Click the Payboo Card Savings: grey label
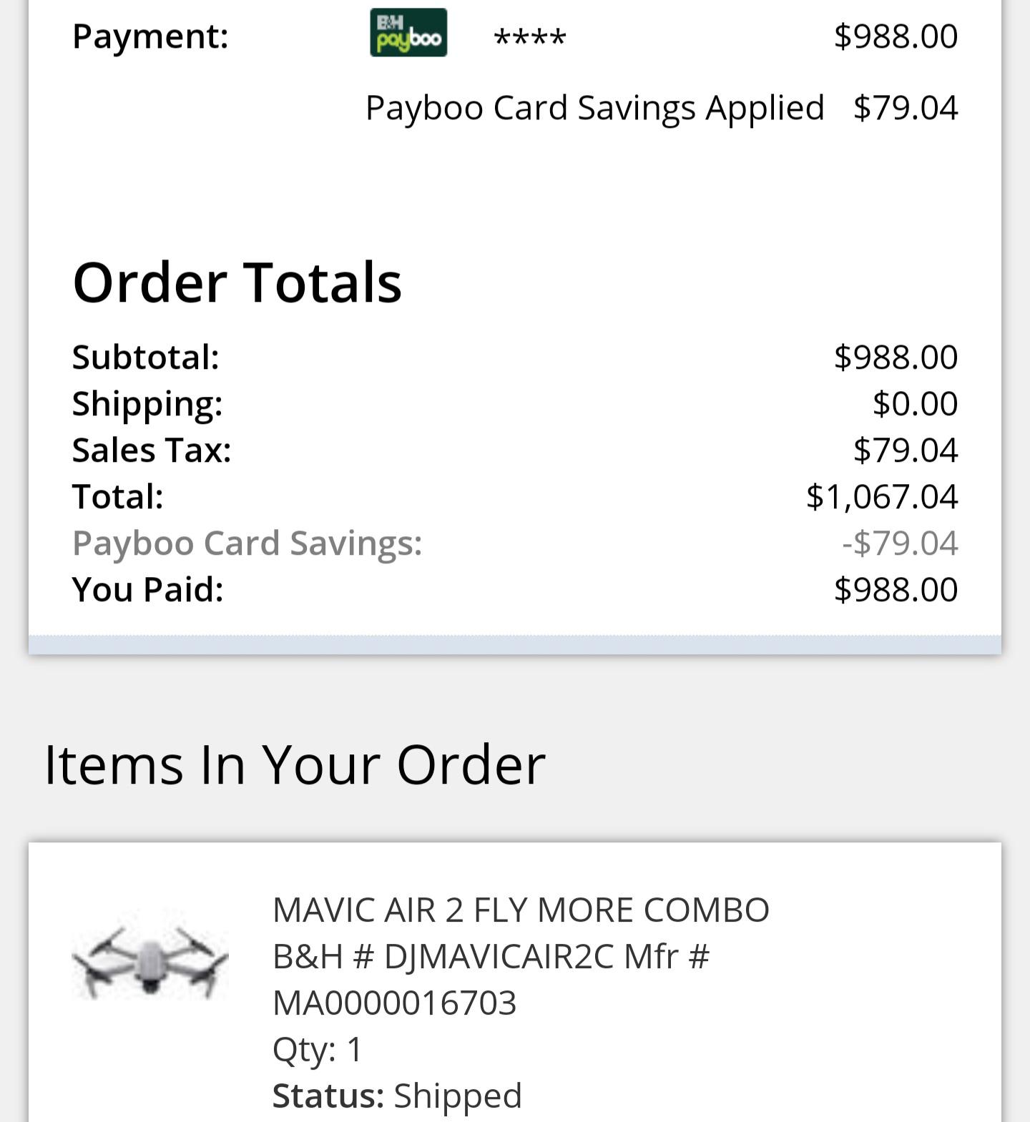This screenshot has width=1030, height=1122. (247, 543)
